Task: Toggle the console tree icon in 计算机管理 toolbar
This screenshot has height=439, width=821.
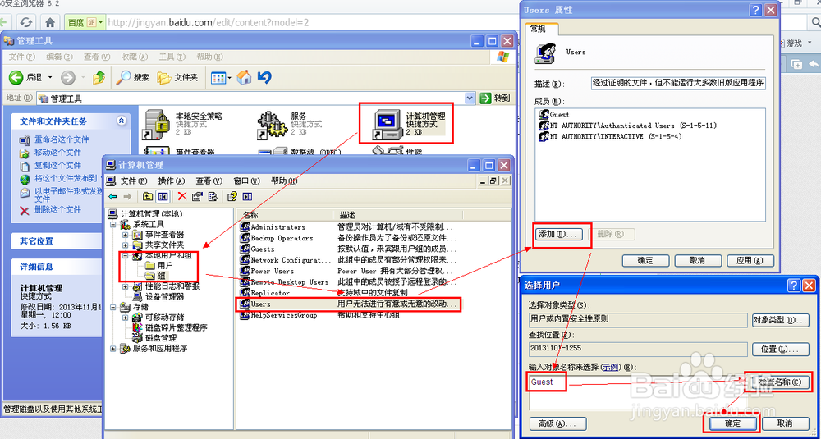Action: [x=163, y=197]
